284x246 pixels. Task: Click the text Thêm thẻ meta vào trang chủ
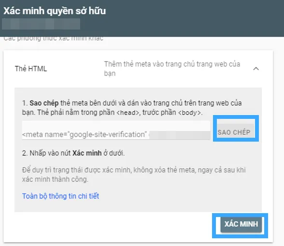tap(172, 69)
